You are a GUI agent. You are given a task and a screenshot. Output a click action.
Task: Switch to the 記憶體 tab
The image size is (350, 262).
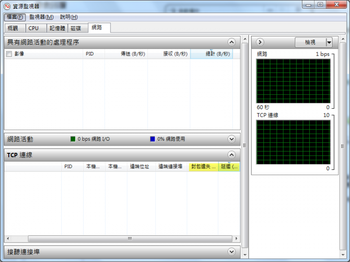point(57,28)
